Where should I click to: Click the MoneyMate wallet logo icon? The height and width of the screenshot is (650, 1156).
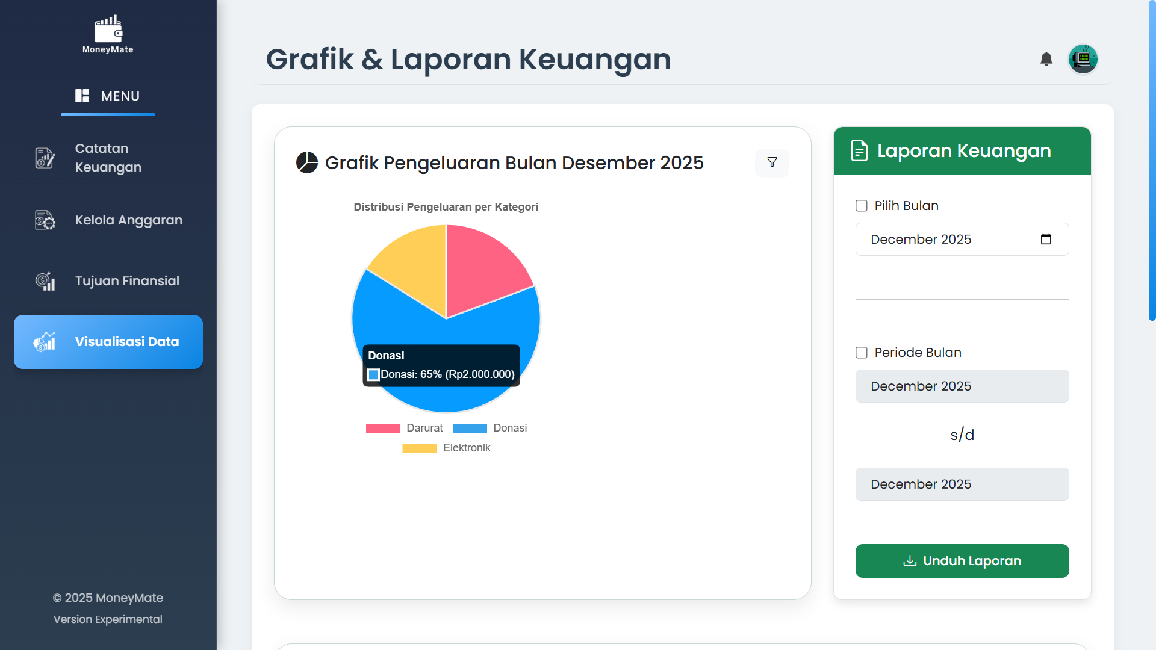[x=108, y=29]
